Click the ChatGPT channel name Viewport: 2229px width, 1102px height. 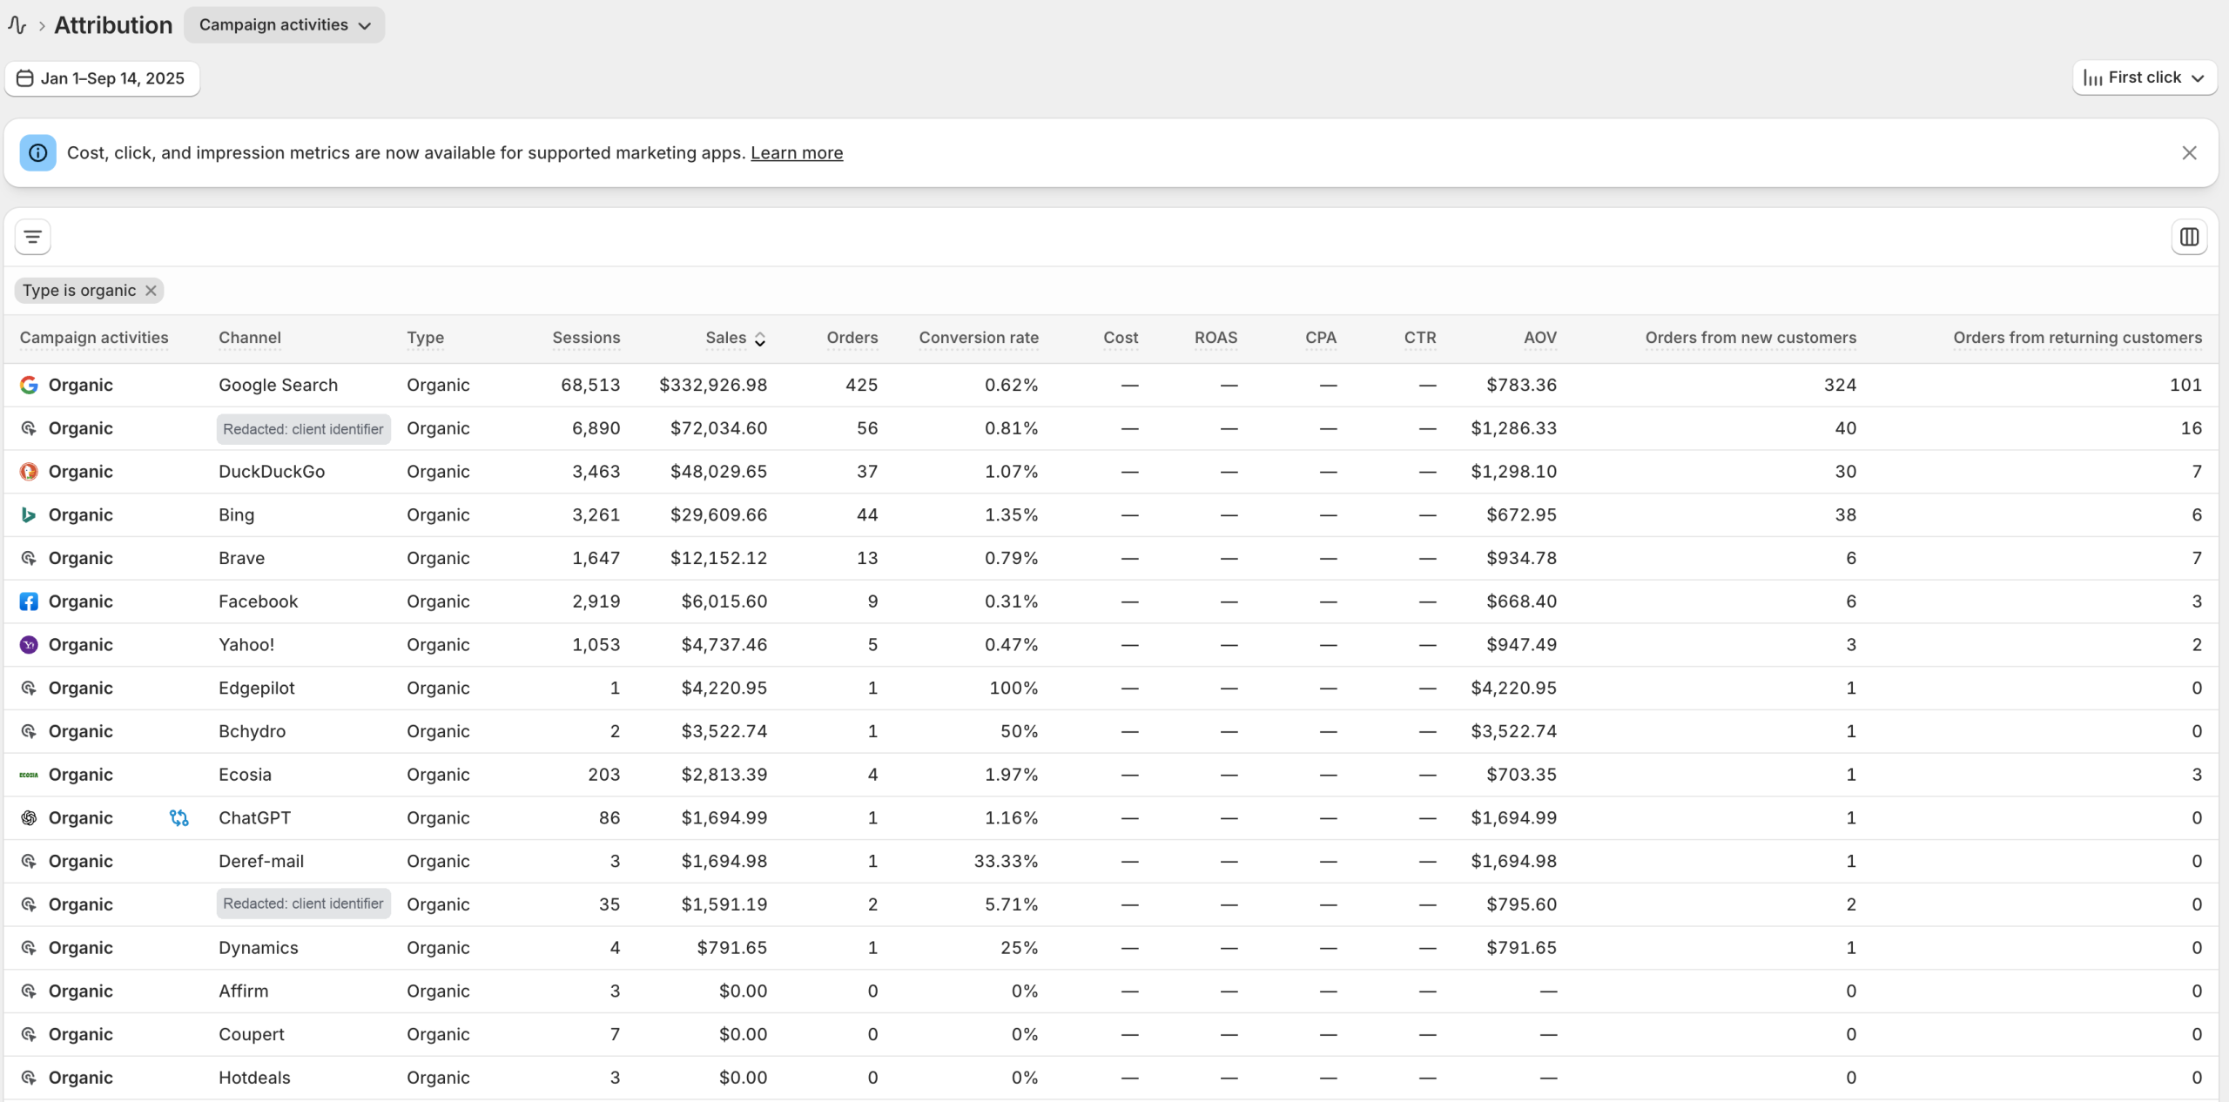click(254, 818)
